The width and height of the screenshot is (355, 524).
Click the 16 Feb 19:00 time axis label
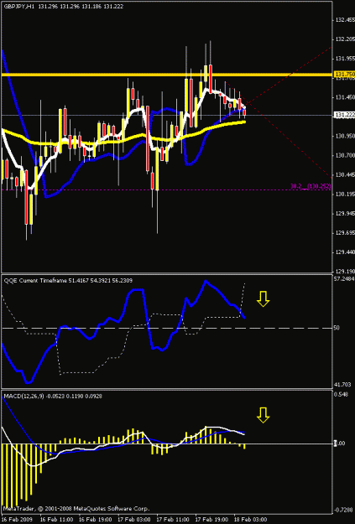pos(96,520)
